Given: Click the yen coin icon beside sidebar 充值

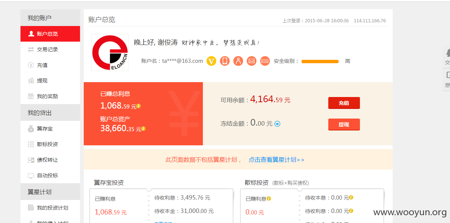Looking at the screenshot, I should [31, 65].
